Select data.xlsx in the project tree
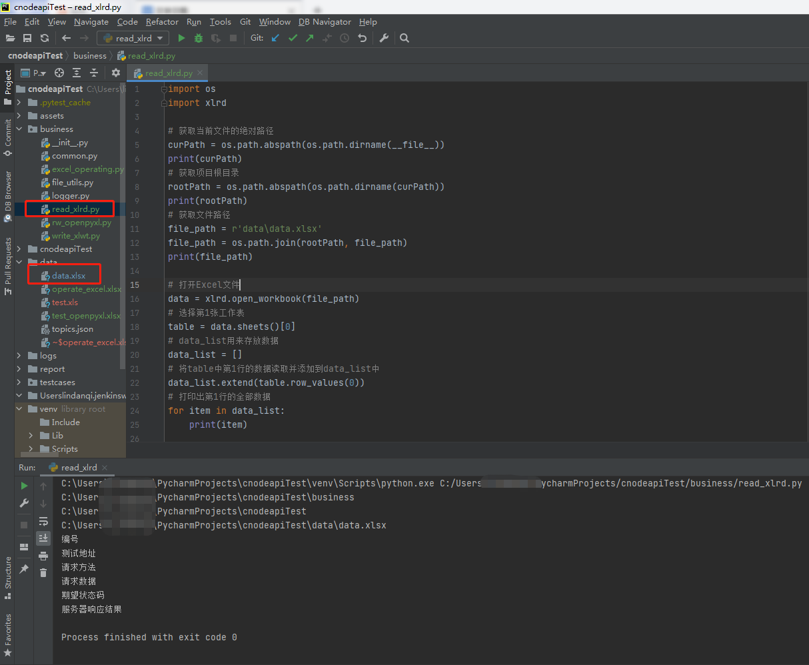This screenshot has height=665, width=809. point(68,276)
